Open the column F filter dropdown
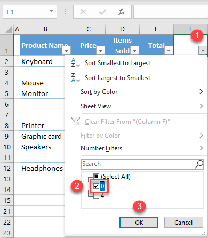208x238 pixels. click(203, 51)
